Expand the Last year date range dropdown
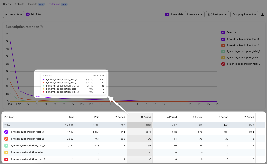Screen dimensions: 267x164 coord(218,14)
